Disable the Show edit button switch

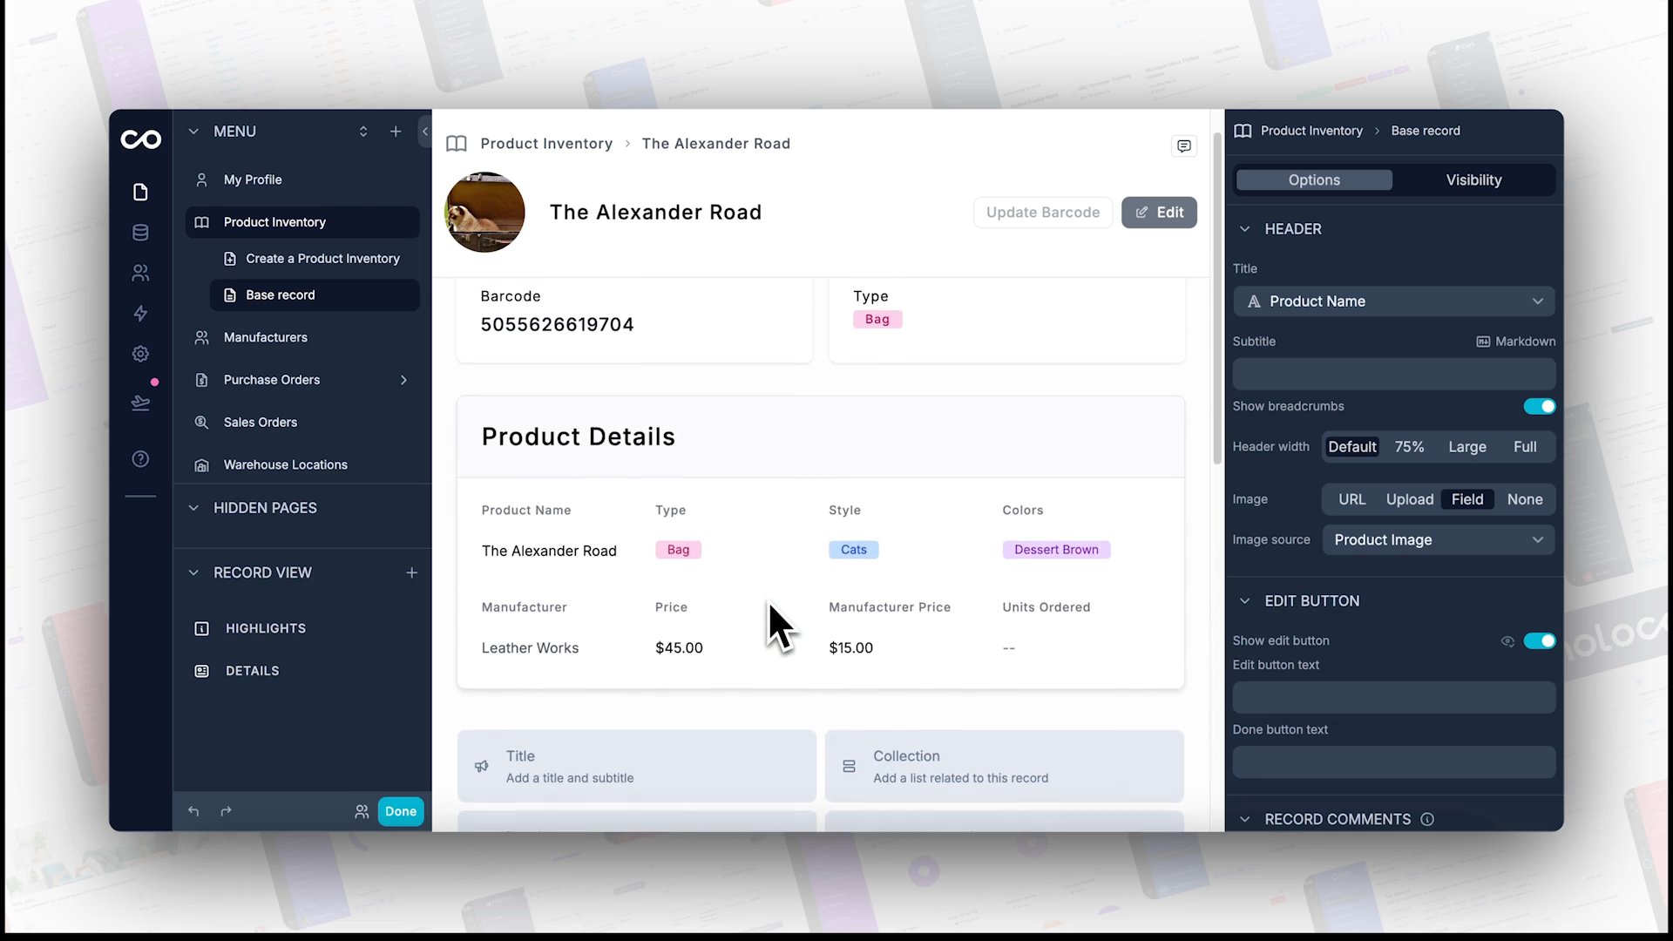(1539, 641)
